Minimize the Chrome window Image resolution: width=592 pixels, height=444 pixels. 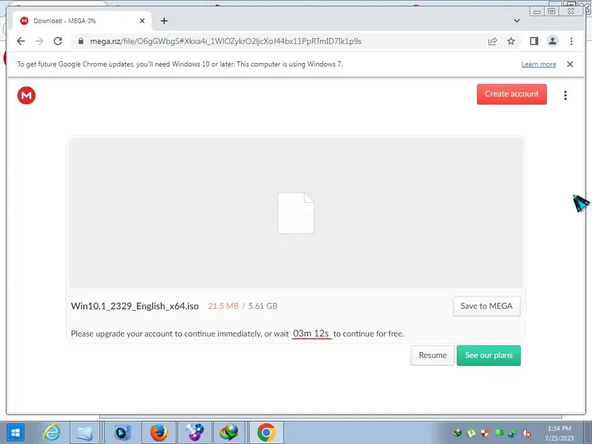click(x=537, y=12)
